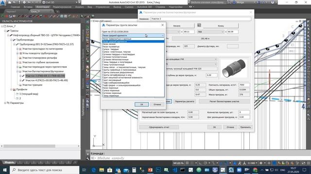
Task: Collapse the Профили tree node
Action: (11, 89)
